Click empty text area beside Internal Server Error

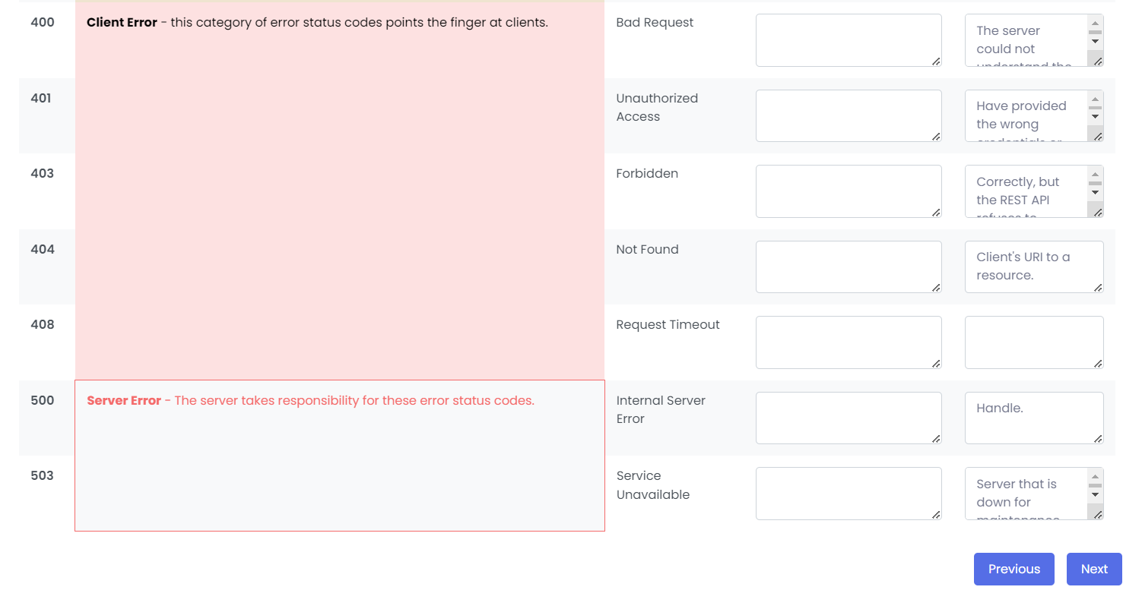point(849,418)
